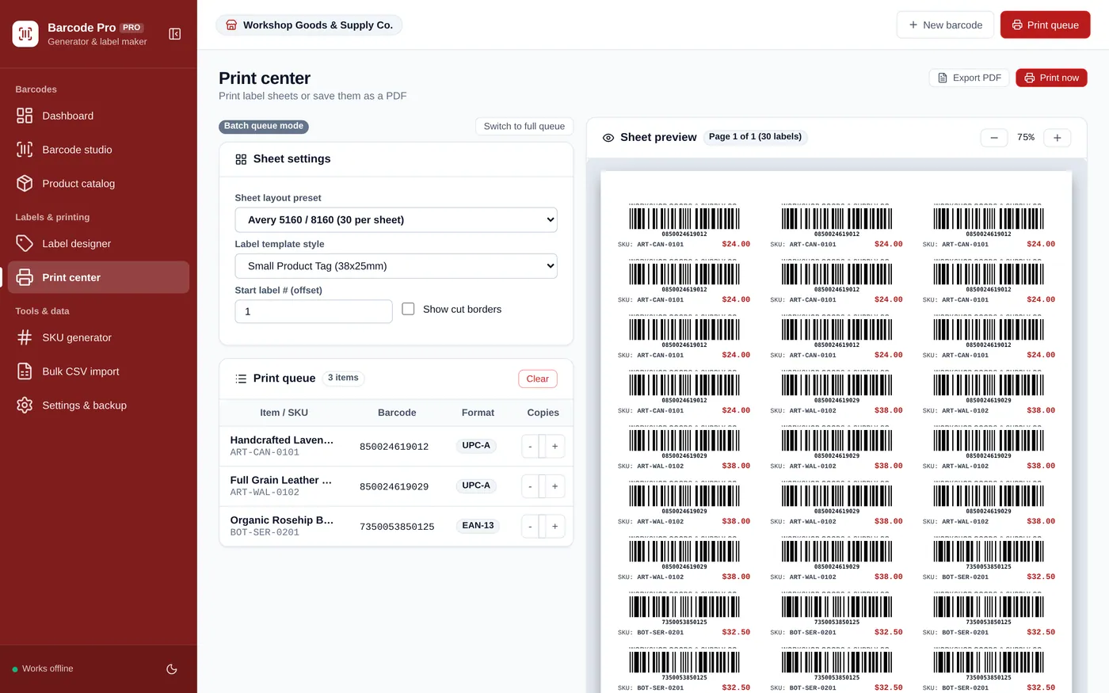Clear the print queue
Screen dimensions: 1109x693
538,379
